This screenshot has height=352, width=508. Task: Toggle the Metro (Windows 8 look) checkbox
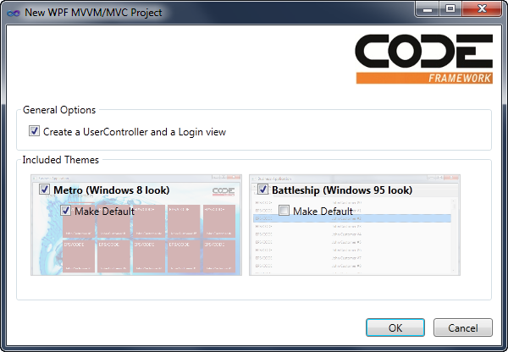point(44,190)
